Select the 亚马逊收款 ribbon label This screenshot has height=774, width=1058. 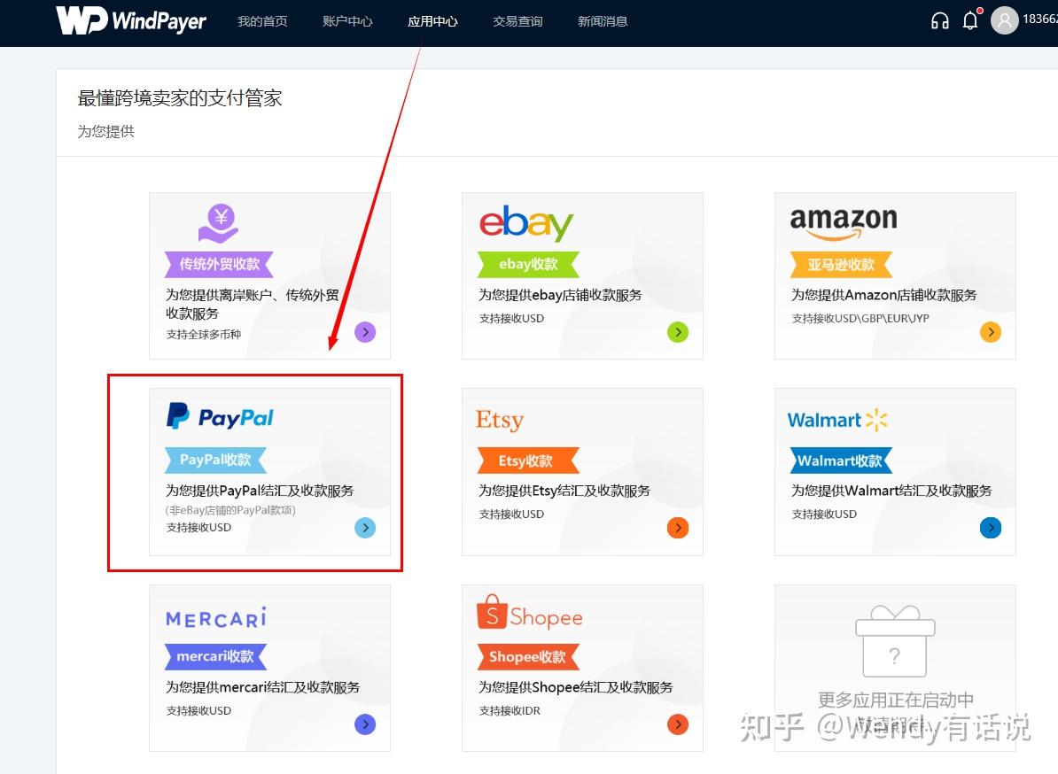tap(841, 264)
